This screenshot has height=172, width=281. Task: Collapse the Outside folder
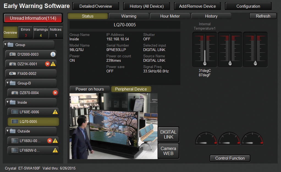[7, 131]
